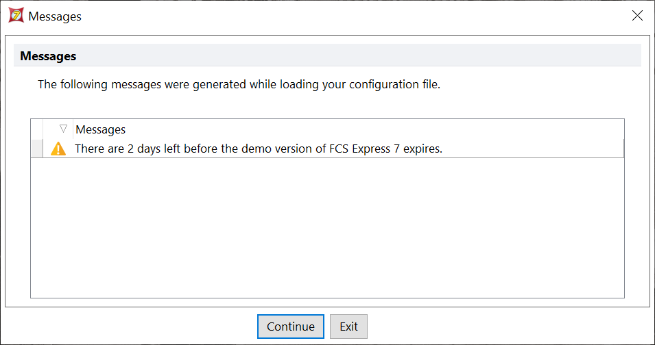Click the yellow warning triangle icon
This screenshot has width=655, height=345.
(x=58, y=149)
